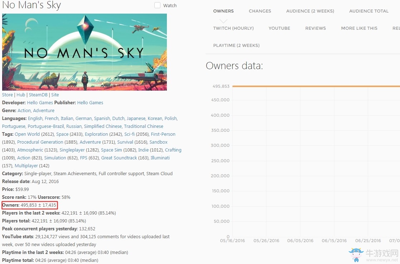Screen dimensions: 400x264
Task: Click the Hello Games developer link
Action: [x=40, y=103]
